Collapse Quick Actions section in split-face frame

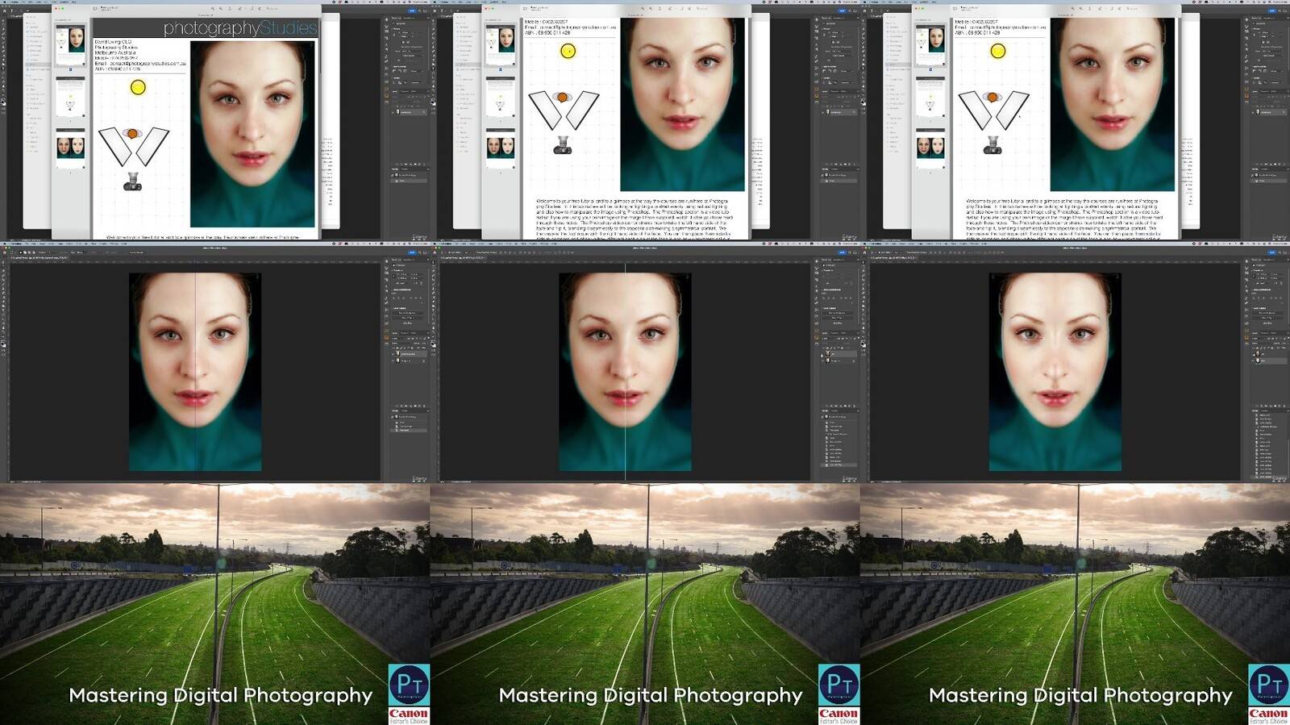[393, 308]
